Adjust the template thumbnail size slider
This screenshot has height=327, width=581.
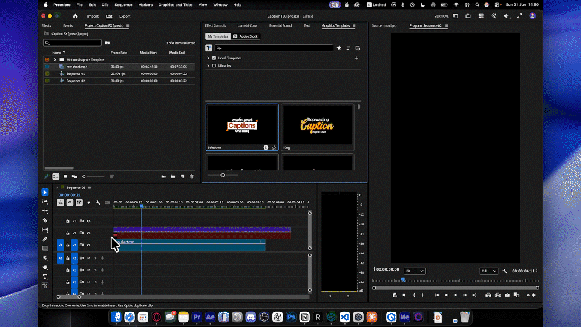tap(223, 175)
